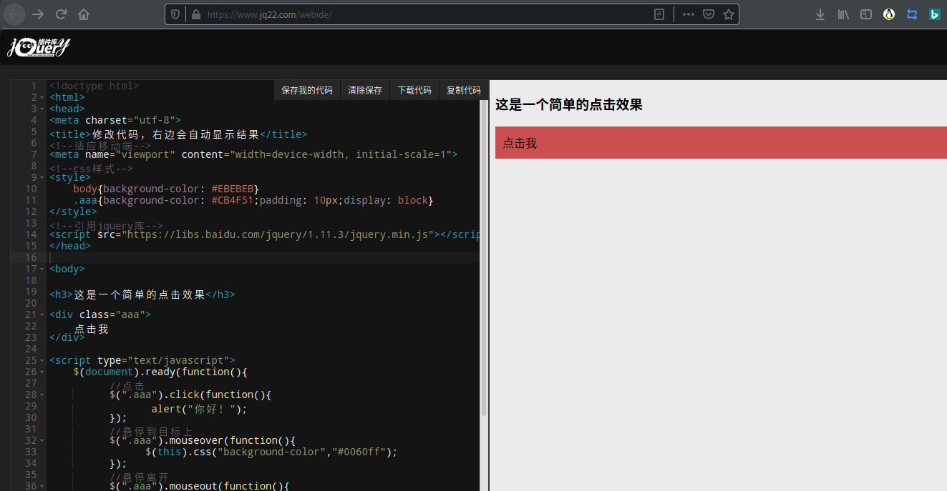This screenshot has height=491, width=947.
Task: Click 保存我的代码 button
Action: (x=307, y=90)
